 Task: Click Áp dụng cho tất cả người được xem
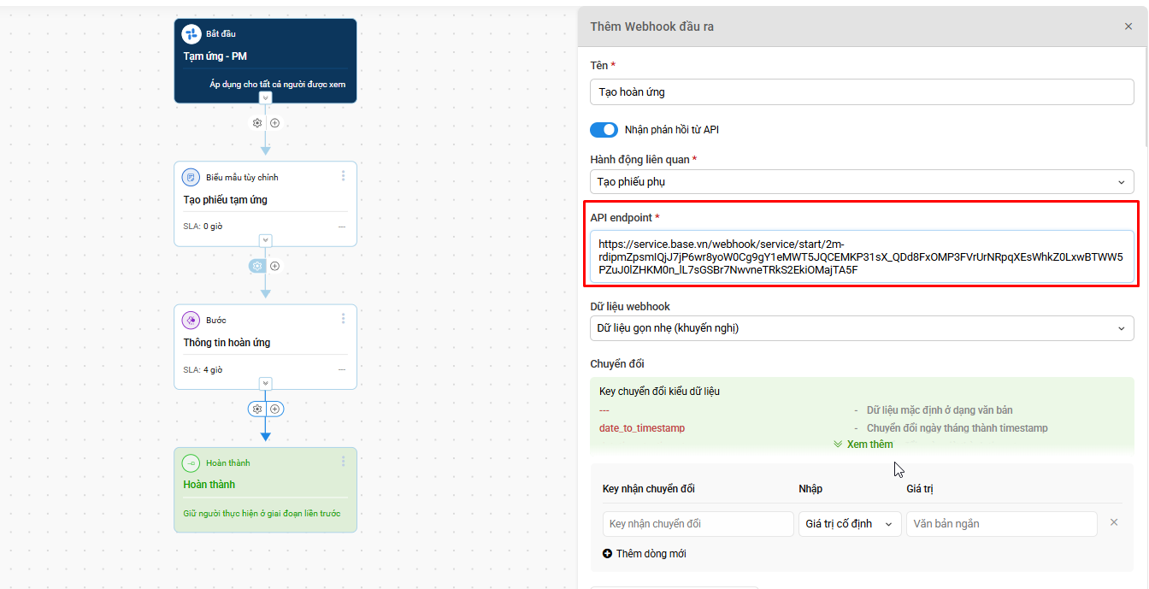[x=278, y=85]
